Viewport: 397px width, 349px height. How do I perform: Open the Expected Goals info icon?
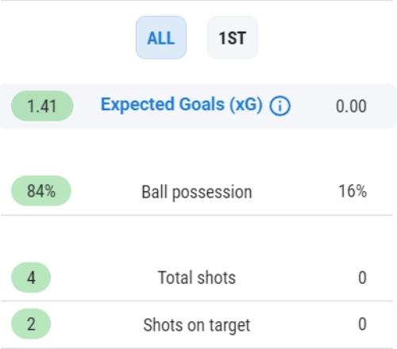click(x=279, y=105)
